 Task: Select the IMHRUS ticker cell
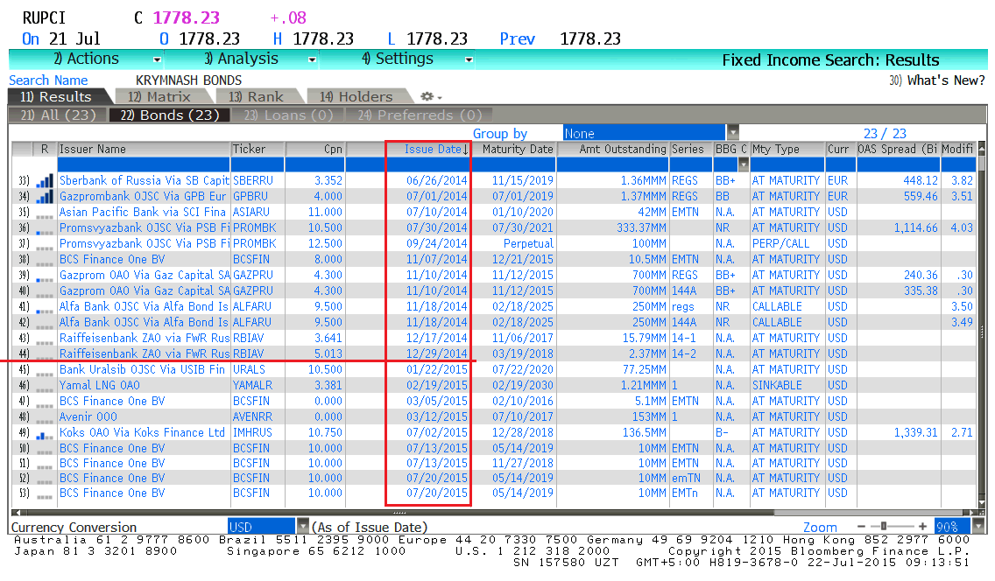pyautogui.click(x=252, y=433)
